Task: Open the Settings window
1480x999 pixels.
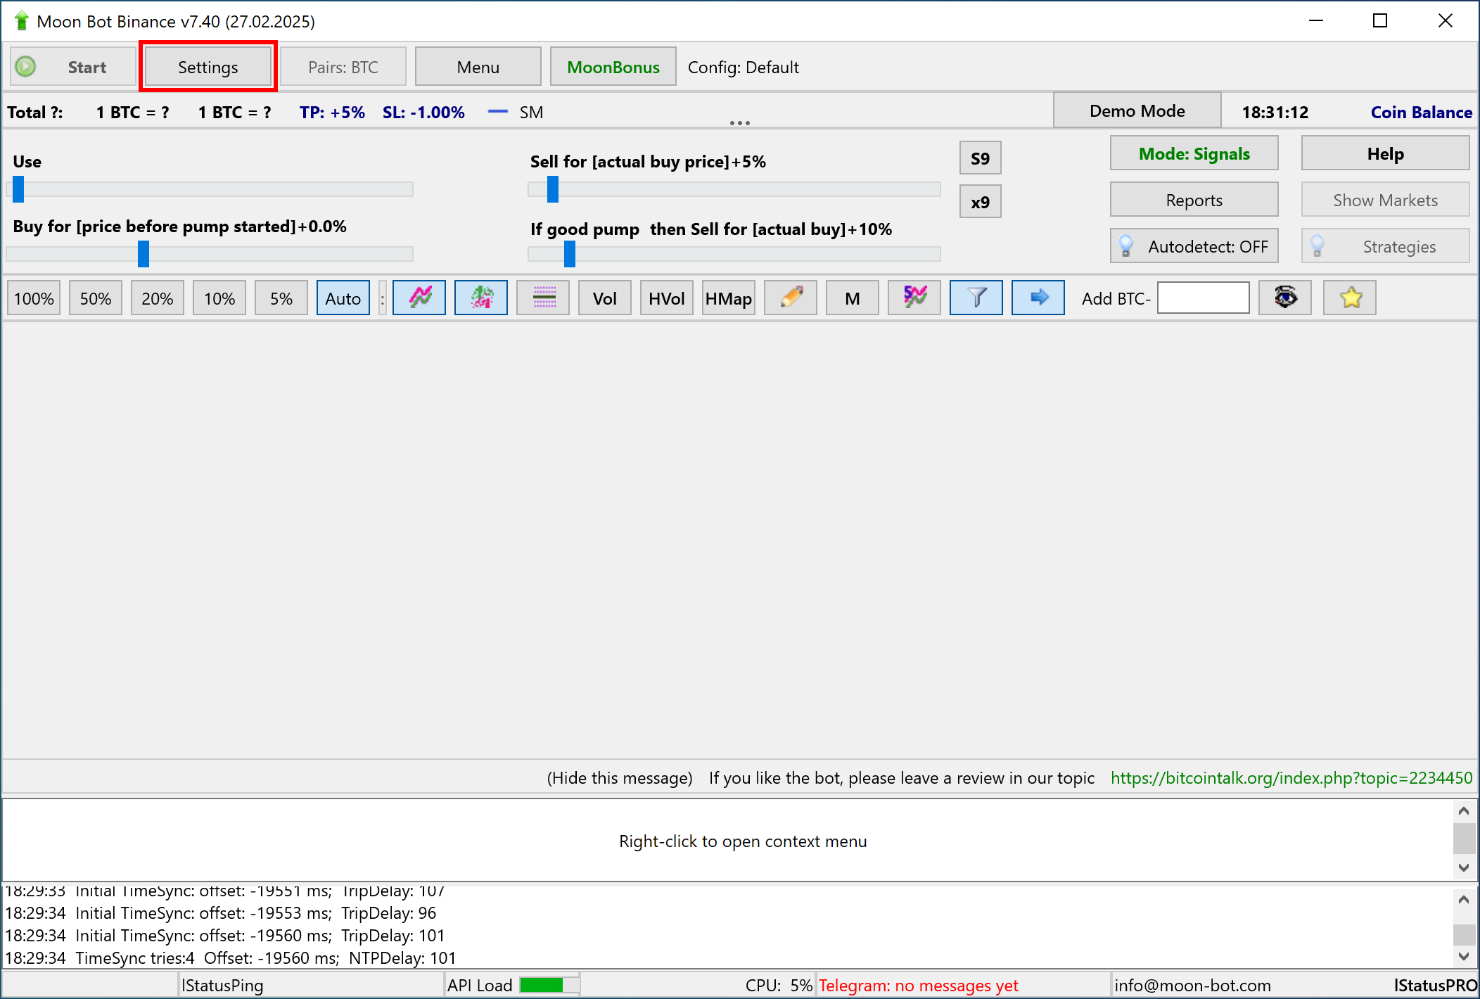Action: click(208, 68)
